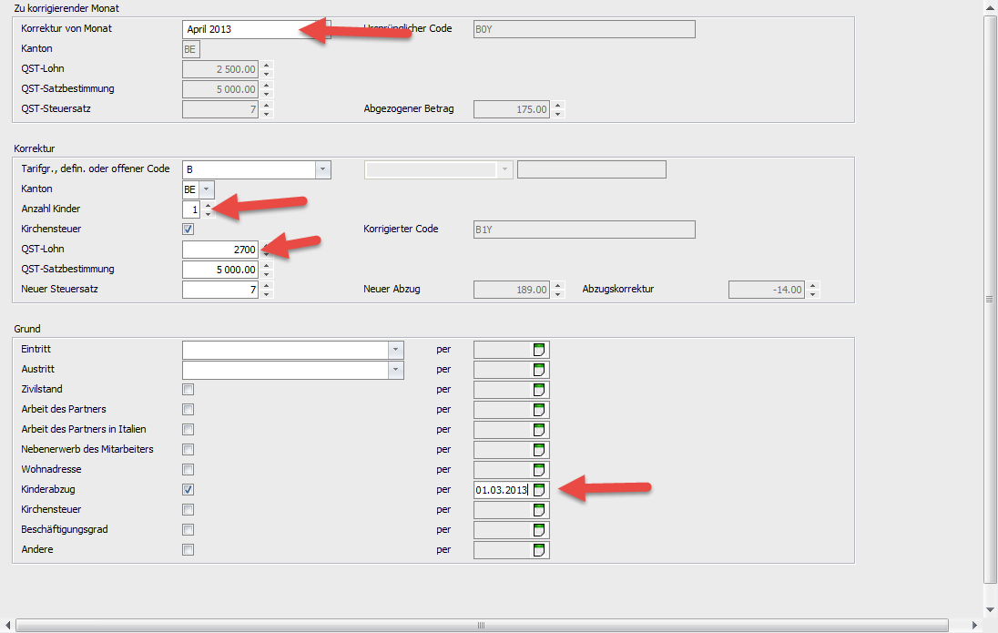Tick the Arbeit des Partners checkbox

[188, 410]
